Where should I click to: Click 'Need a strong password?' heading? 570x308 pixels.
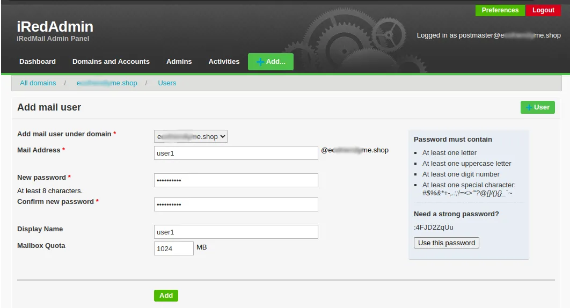(456, 214)
